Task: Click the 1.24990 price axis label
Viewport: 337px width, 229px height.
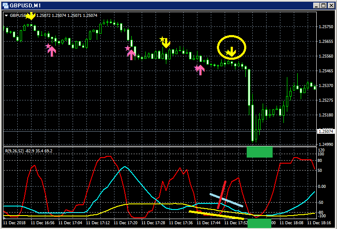Action: pos(326,144)
